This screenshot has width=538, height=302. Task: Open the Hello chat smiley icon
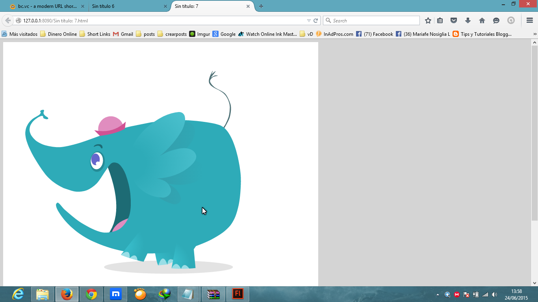[496, 20]
